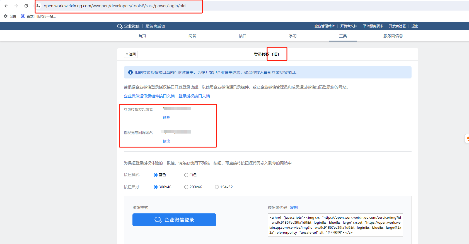Open 登录授权接口文档 link
469x244 pixels.
(194, 96)
